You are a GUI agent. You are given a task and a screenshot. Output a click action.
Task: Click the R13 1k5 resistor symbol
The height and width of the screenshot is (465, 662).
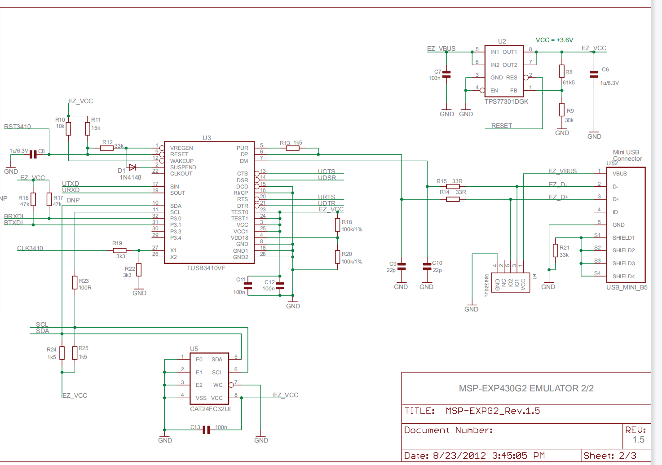293,148
